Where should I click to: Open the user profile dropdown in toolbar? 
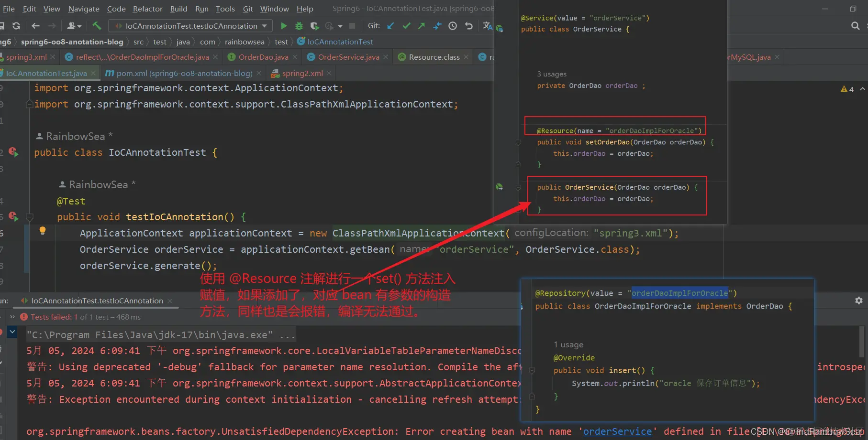click(x=74, y=26)
